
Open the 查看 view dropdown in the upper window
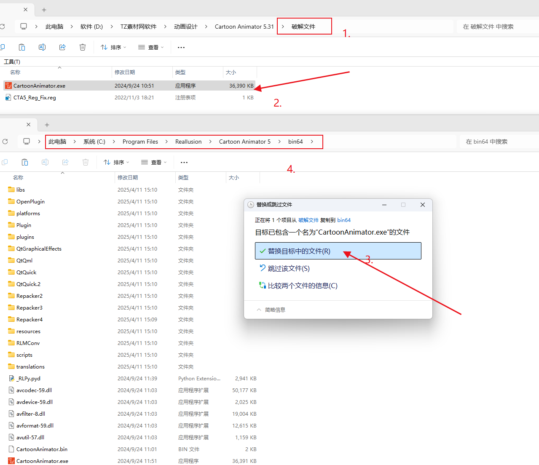coord(151,48)
